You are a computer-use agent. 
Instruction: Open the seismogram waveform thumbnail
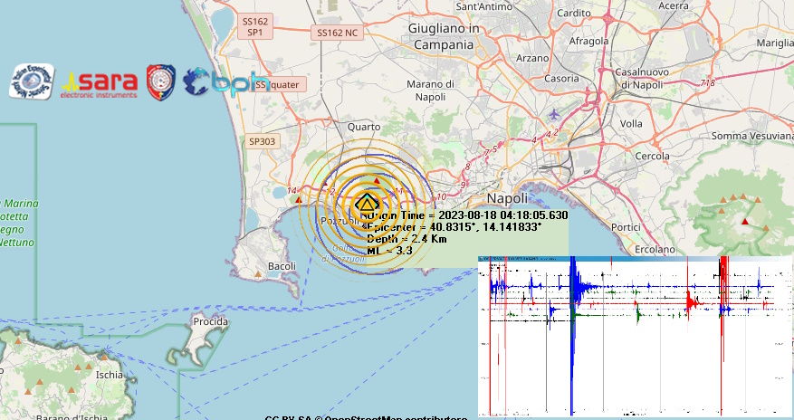[634, 337]
